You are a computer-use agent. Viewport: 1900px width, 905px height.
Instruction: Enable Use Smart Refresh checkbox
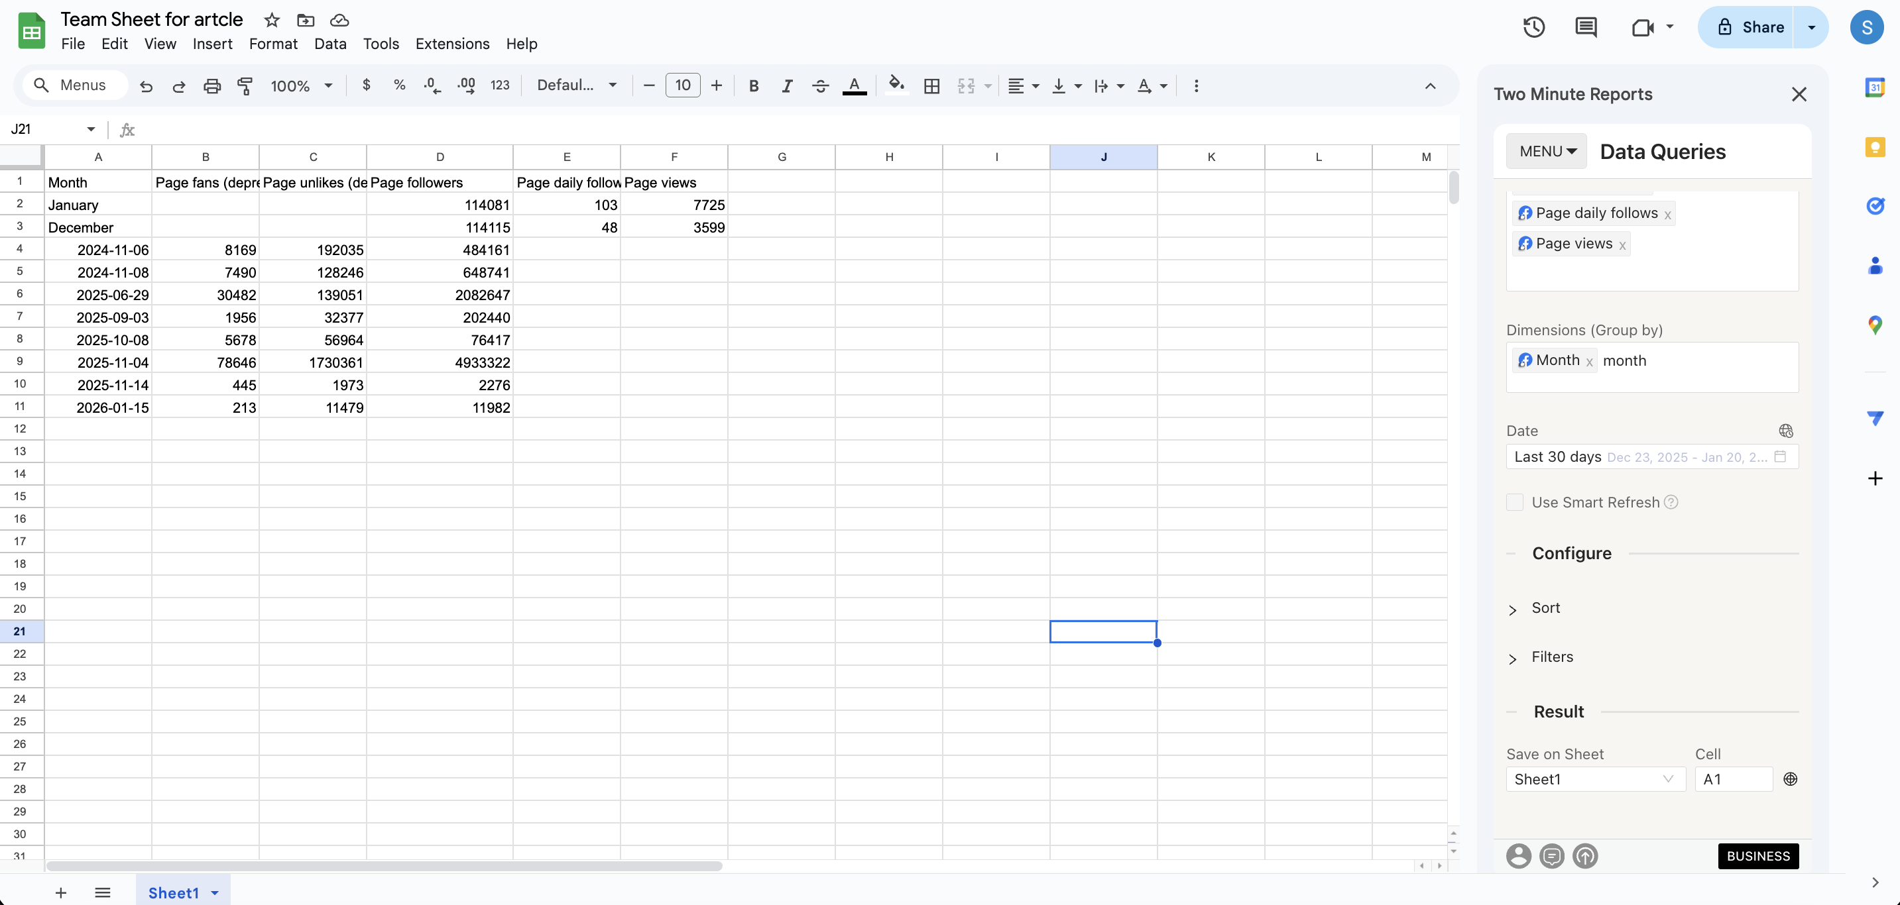point(1514,503)
